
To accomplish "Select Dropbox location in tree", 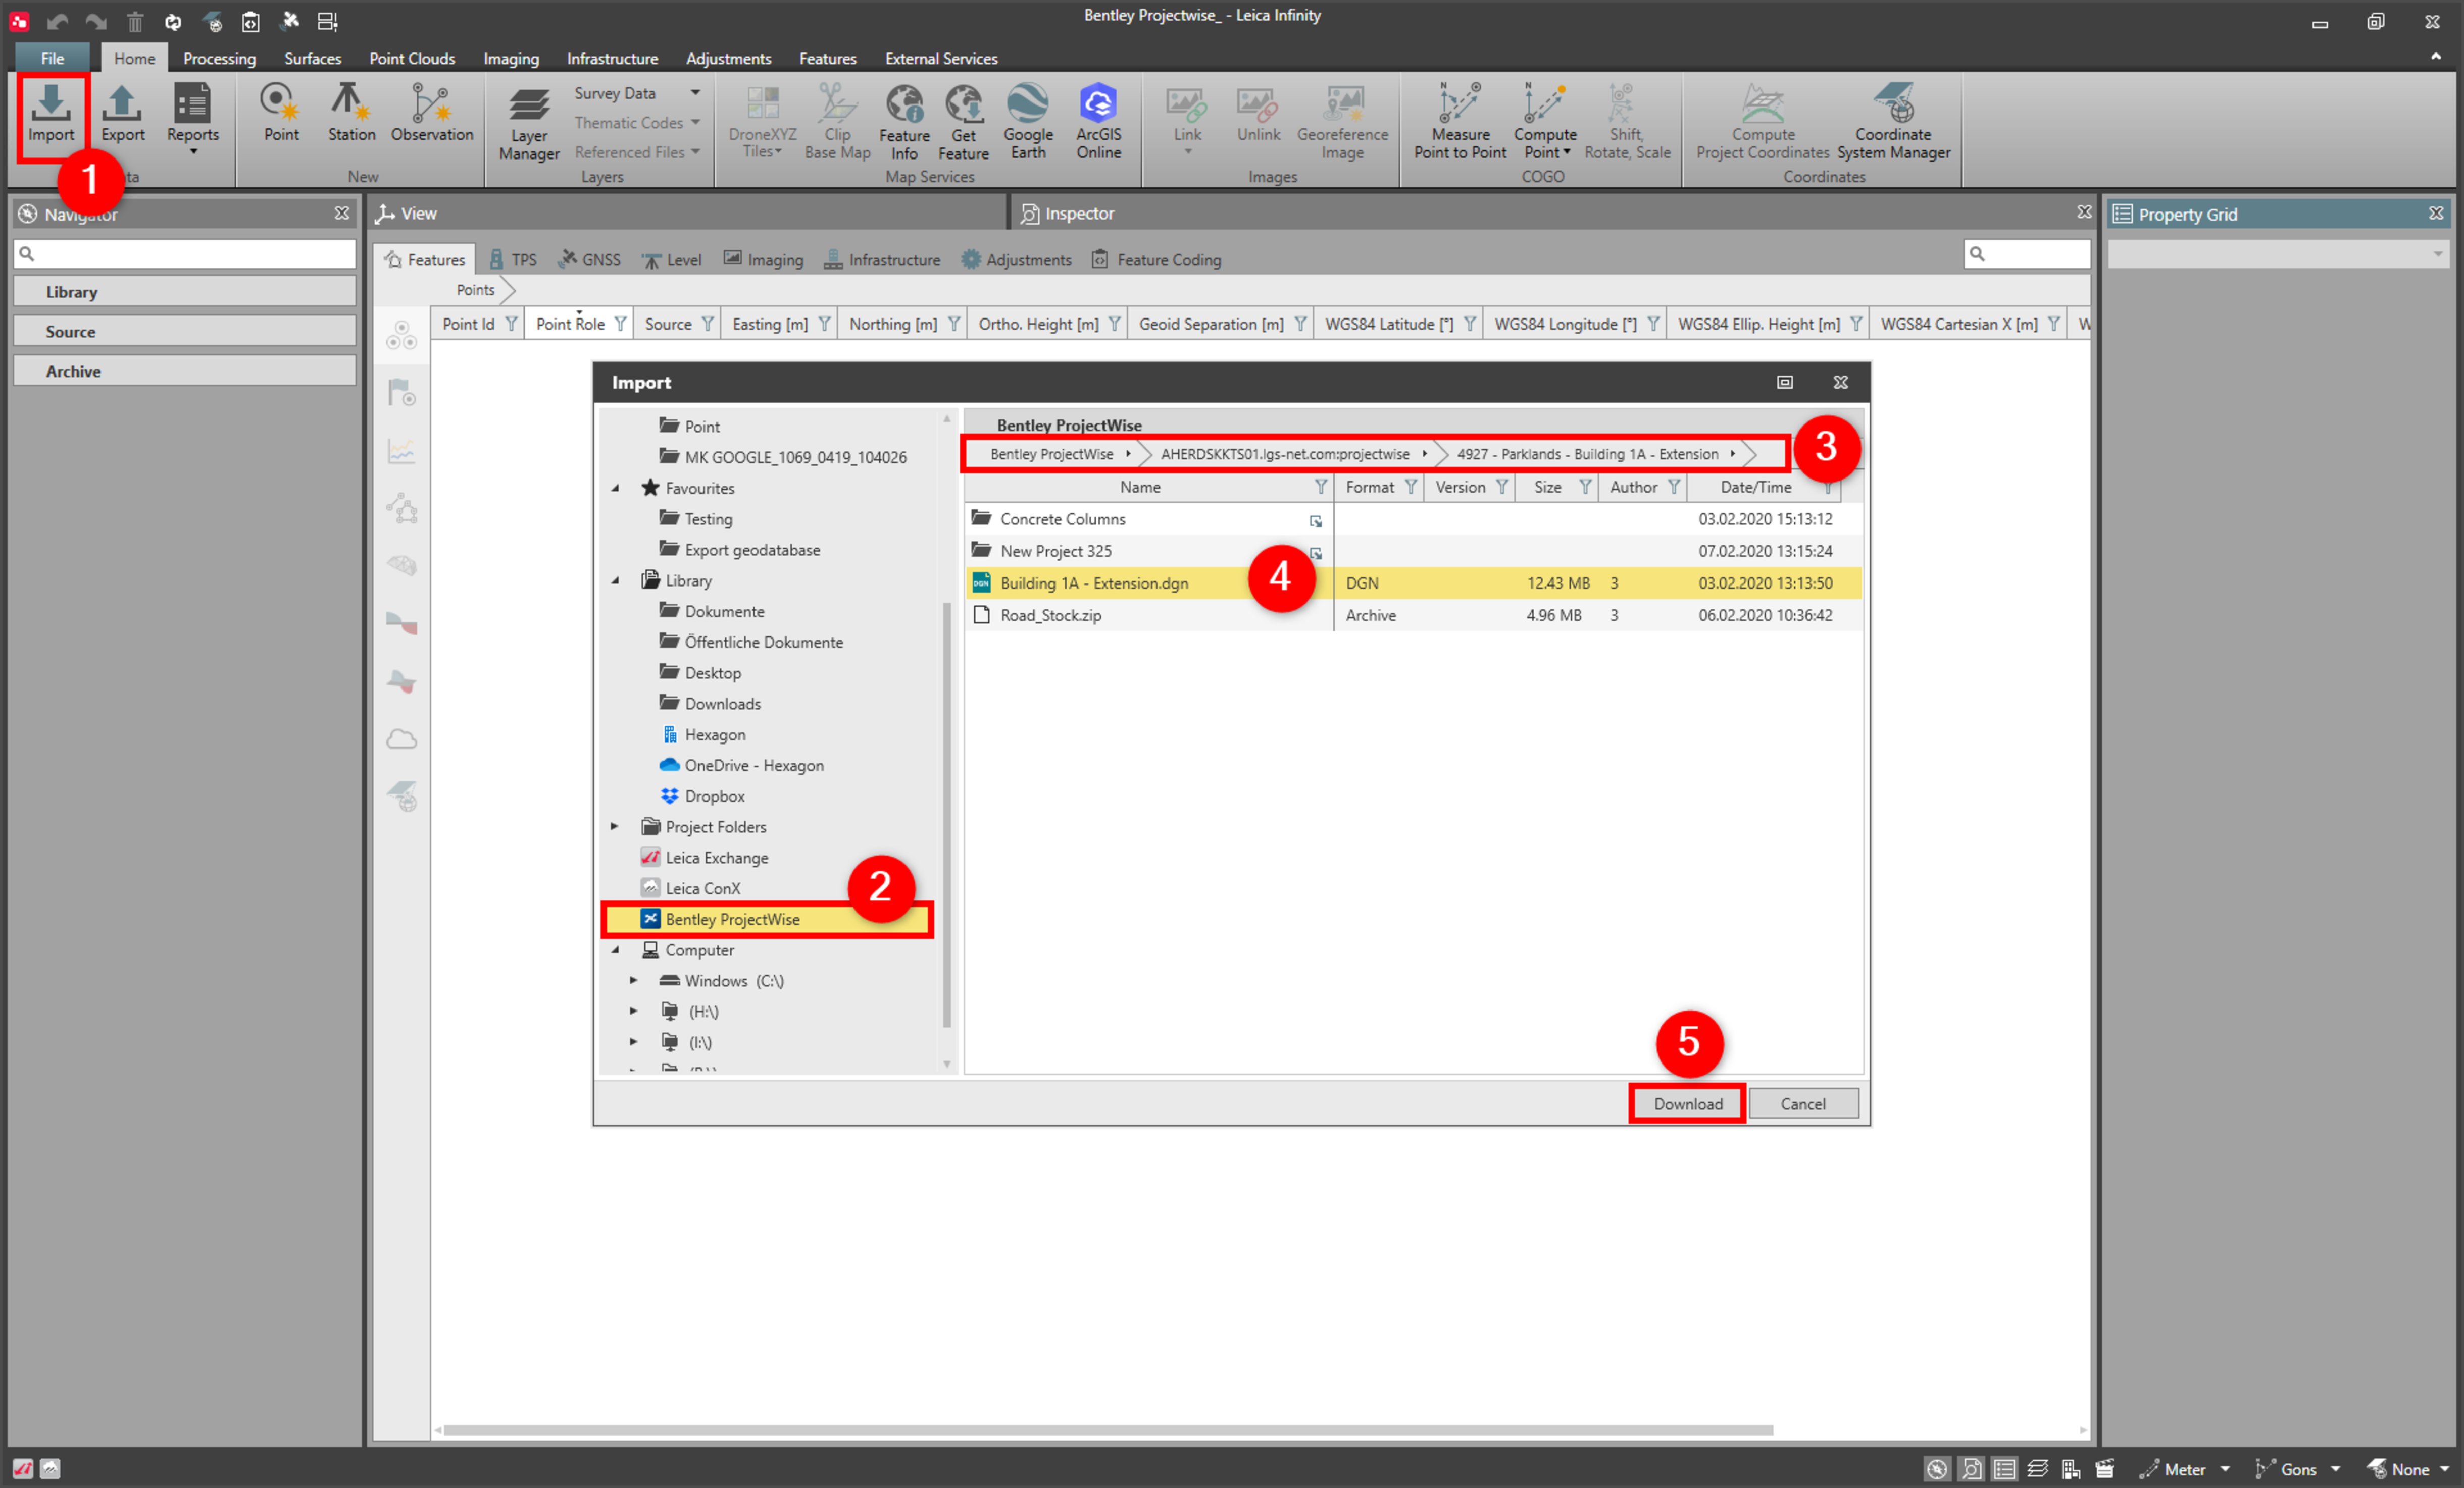I will (714, 796).
